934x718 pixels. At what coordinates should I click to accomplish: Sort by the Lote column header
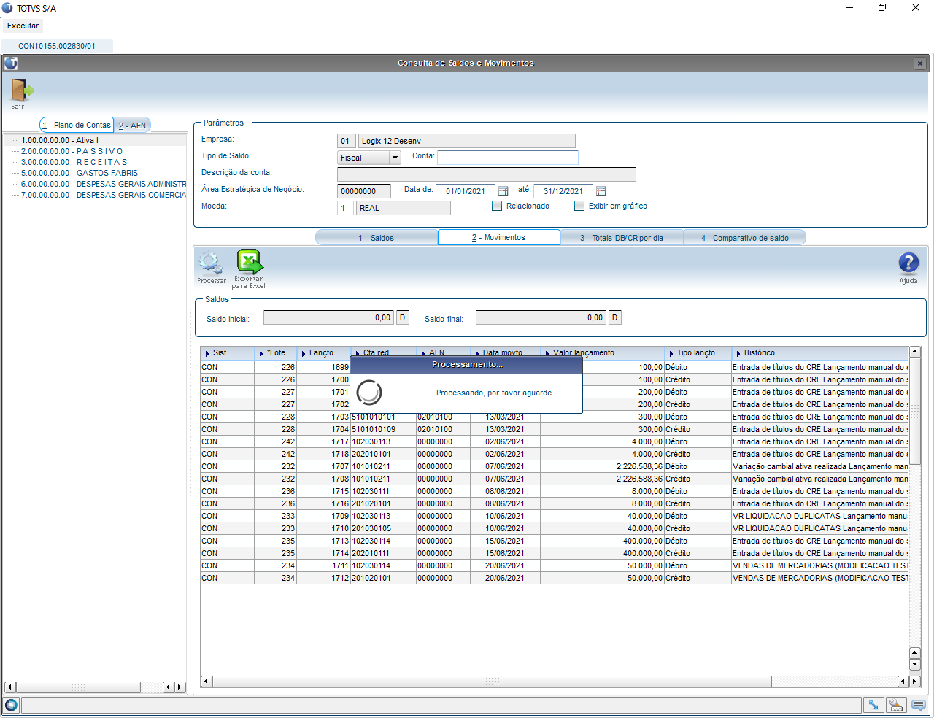tap(276, 353)
